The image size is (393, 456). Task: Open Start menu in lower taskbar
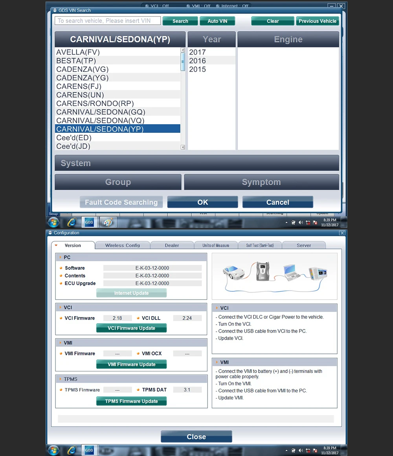click(x=53, y=450)
